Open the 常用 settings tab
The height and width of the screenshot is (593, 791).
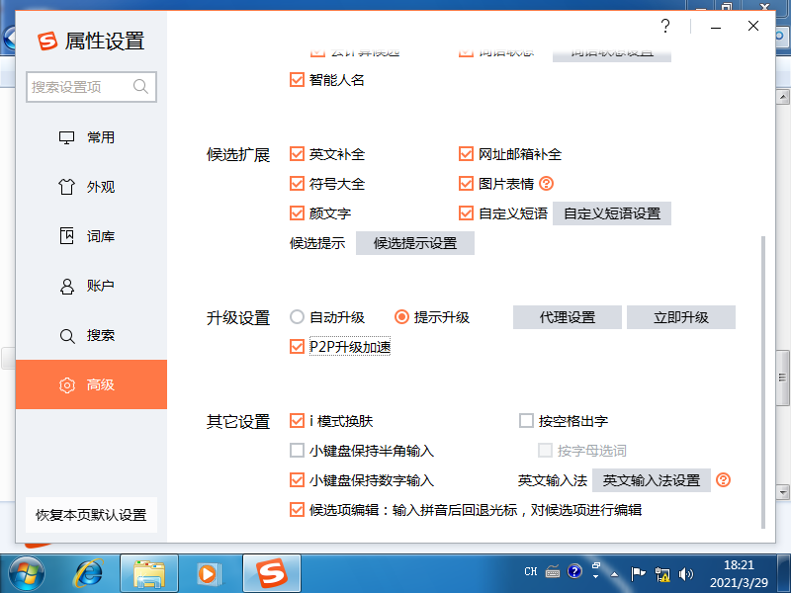click(91, 137)
